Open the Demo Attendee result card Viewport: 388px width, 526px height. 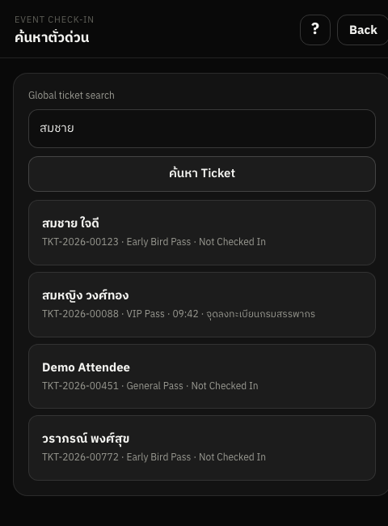click(x=202, y=376)
